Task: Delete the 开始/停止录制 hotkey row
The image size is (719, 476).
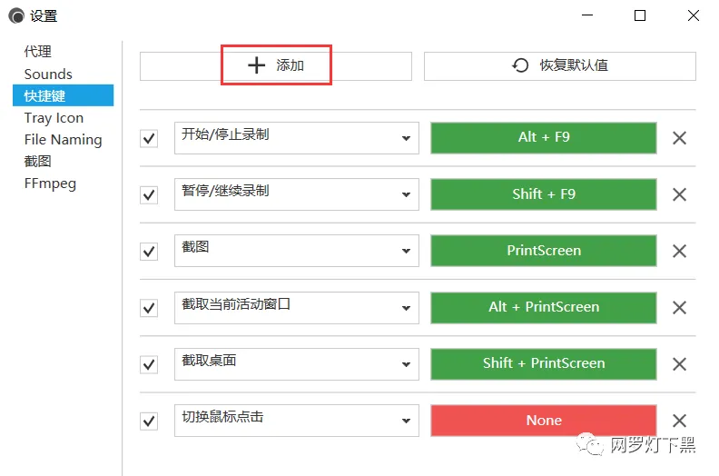Action: click(679, 138)
